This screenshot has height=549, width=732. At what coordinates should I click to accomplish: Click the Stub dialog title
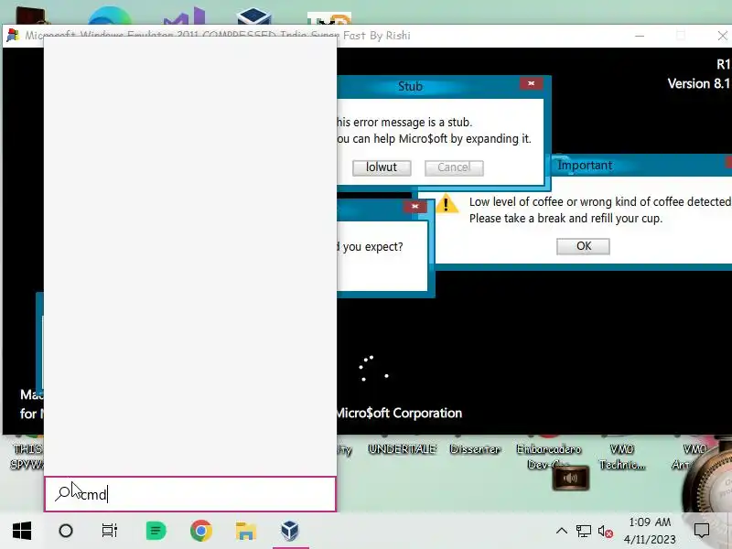point(410,86)
